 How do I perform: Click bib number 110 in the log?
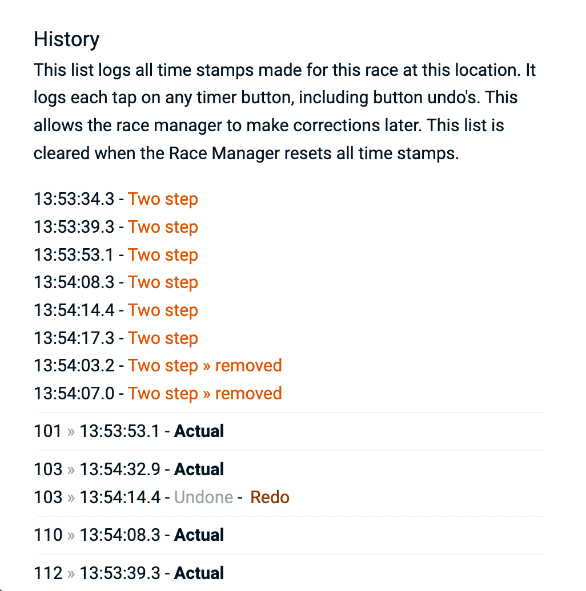tap(48, 535)
